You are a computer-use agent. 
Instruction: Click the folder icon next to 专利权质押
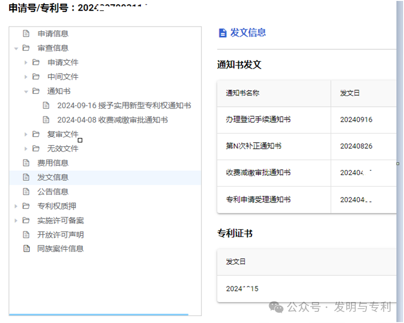(x=26, y=206)
